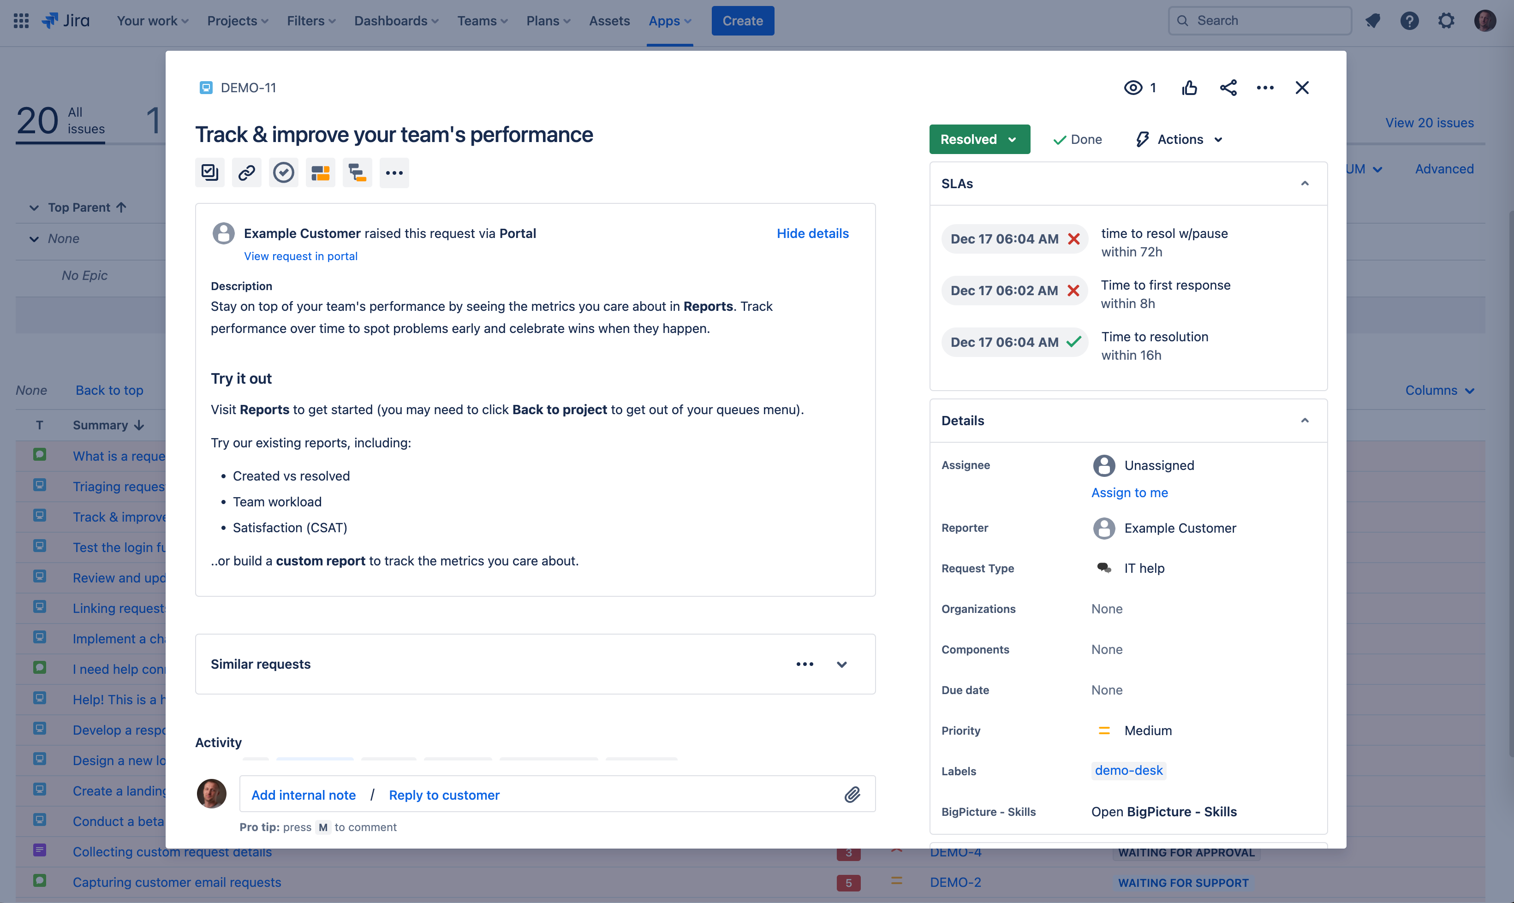Click the DEMO-11 issue key
This screenshot has width=1514, height=903.
point(248,88)
